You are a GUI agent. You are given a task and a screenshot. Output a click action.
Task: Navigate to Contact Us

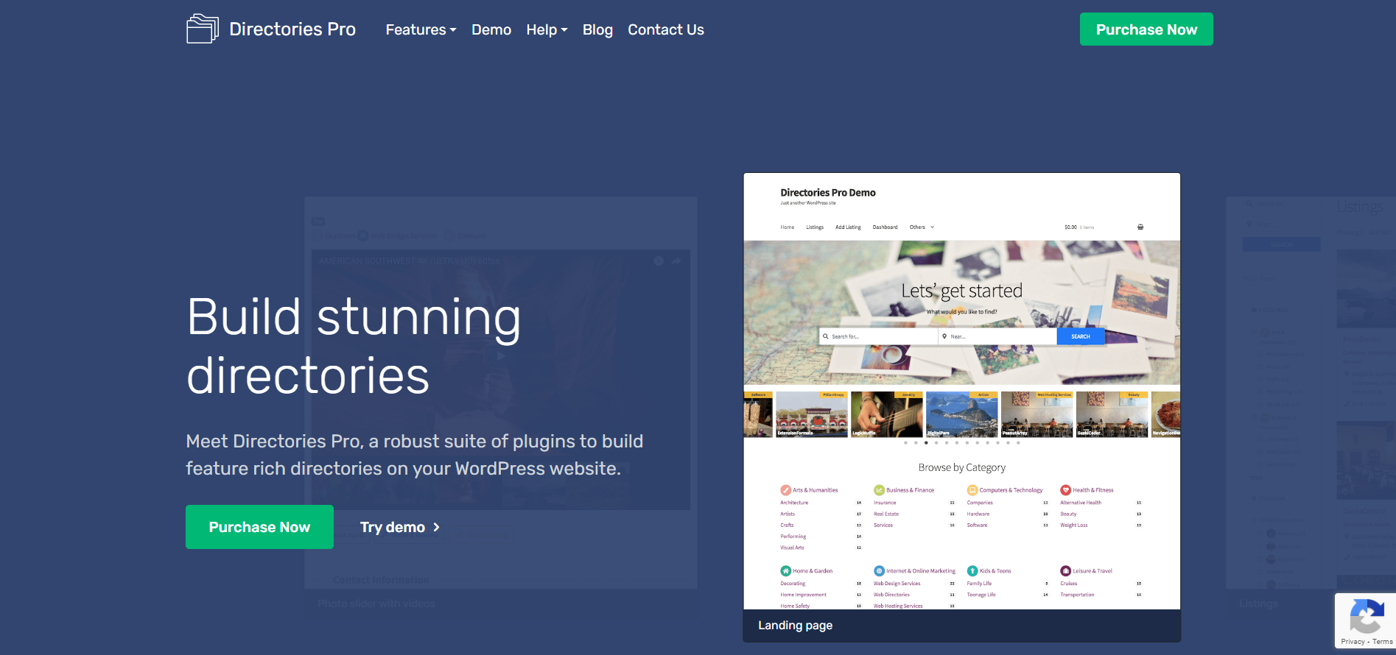666,29
